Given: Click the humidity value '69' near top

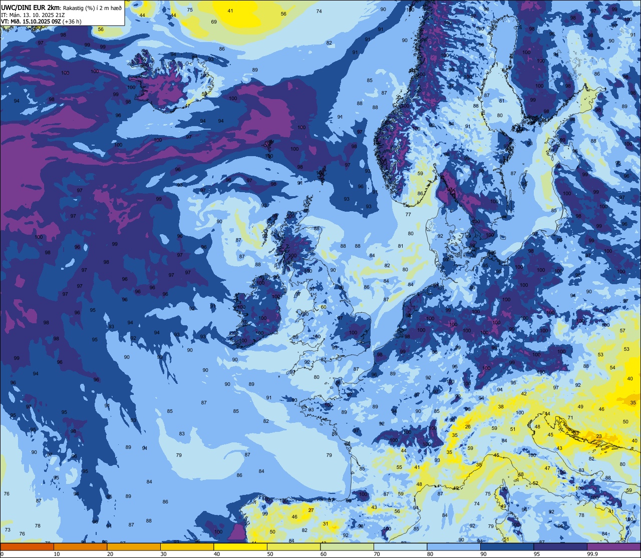Looking at the screenshot, I should click(x=214, y=22).
